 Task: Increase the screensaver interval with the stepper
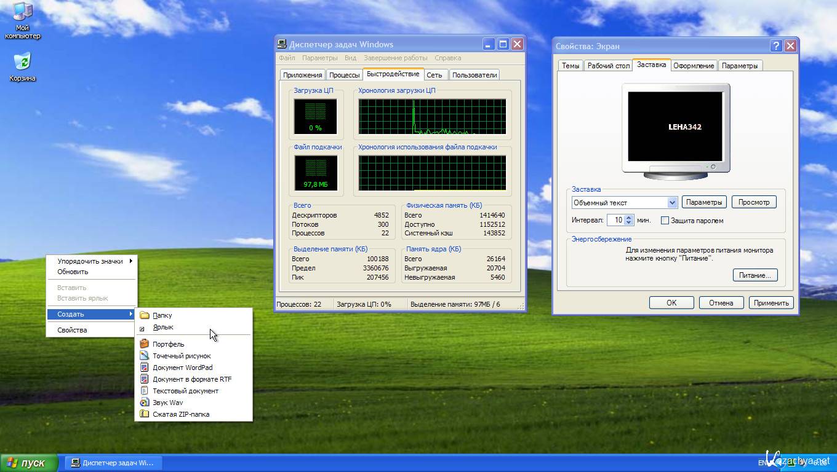click(628, 218)
